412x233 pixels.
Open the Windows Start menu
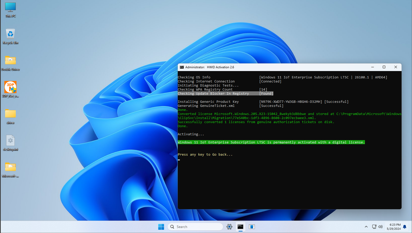pos(161,227)
